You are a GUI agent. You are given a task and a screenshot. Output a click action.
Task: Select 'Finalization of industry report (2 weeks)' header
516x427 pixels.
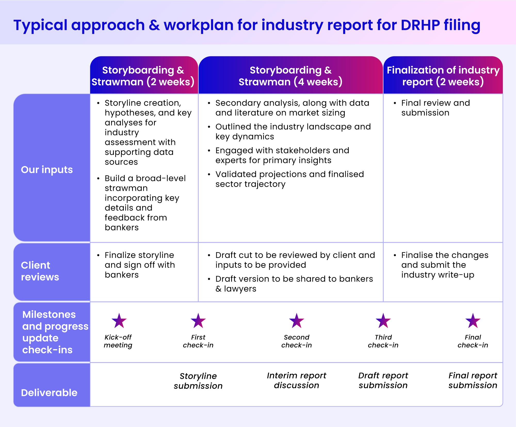[443, 75]
